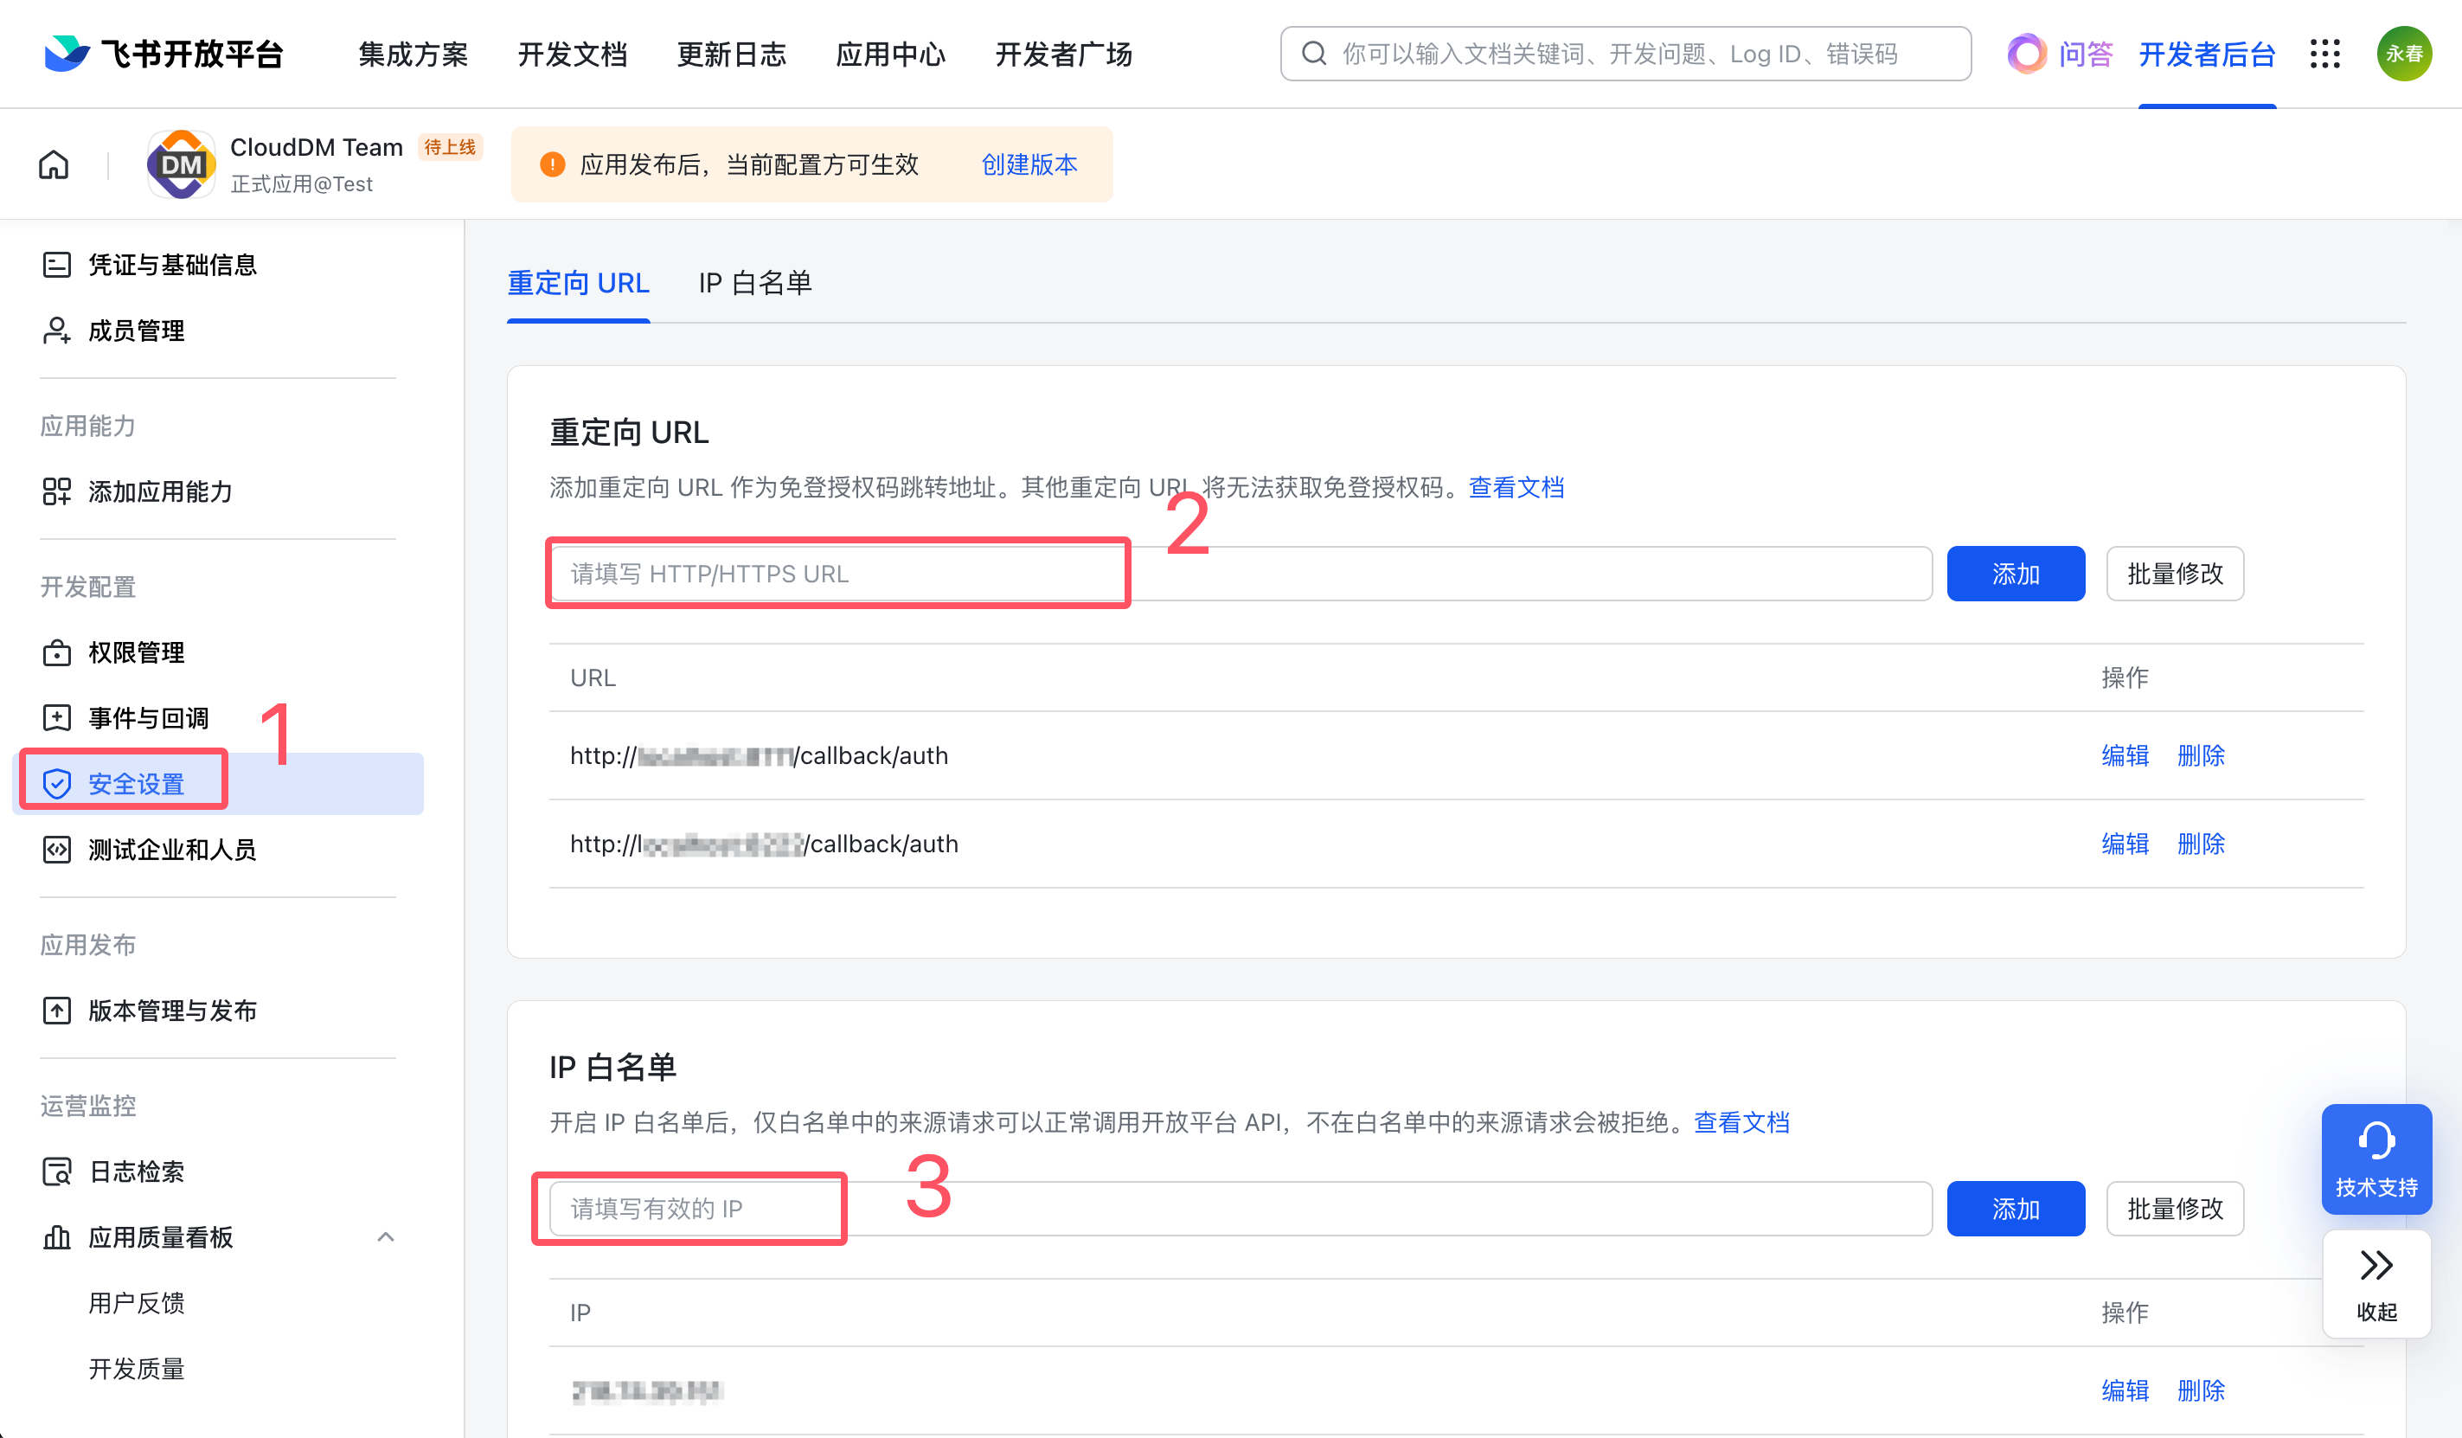Delete the first callback/auth redirect URL
This screenshot has height=1438, width=2462.
point(2200,755)
